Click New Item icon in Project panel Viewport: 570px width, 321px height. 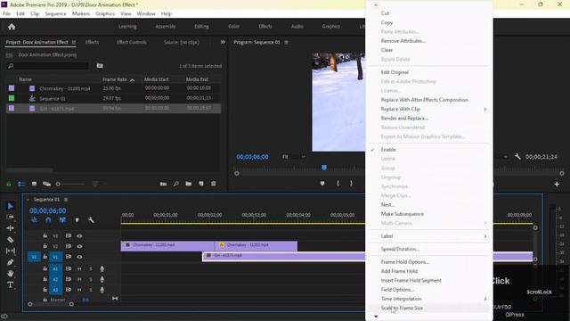click(201, 184)
